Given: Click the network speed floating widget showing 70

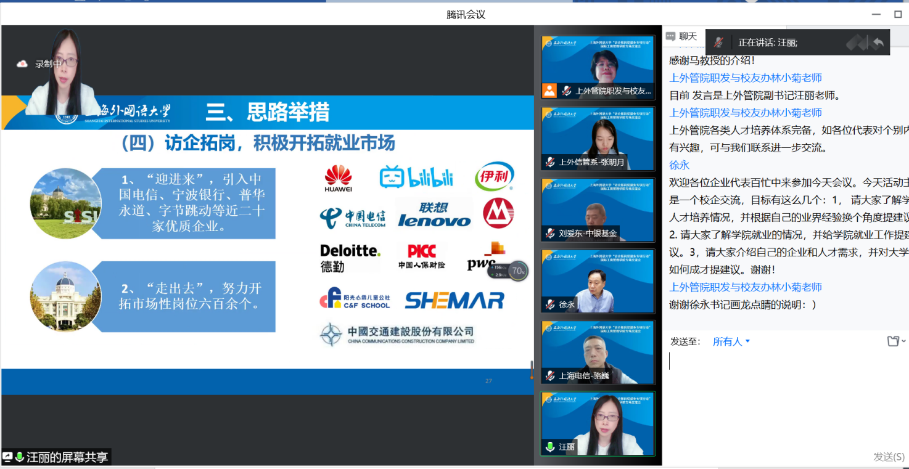Looking at the screenshot, I should tap(509, 271).
